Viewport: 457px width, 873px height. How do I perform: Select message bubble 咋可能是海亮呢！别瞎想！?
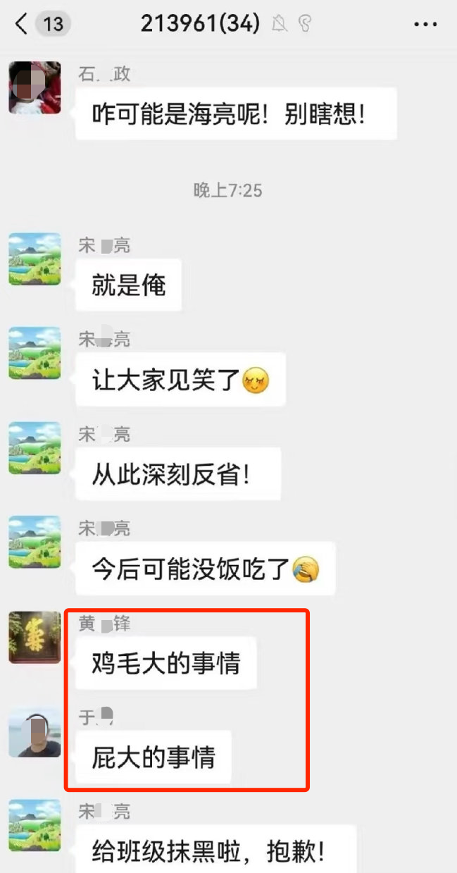236,113
